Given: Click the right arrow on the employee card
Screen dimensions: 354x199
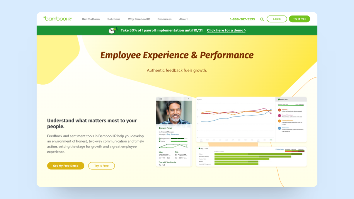Looking at the screenshot, I should 188,98.
